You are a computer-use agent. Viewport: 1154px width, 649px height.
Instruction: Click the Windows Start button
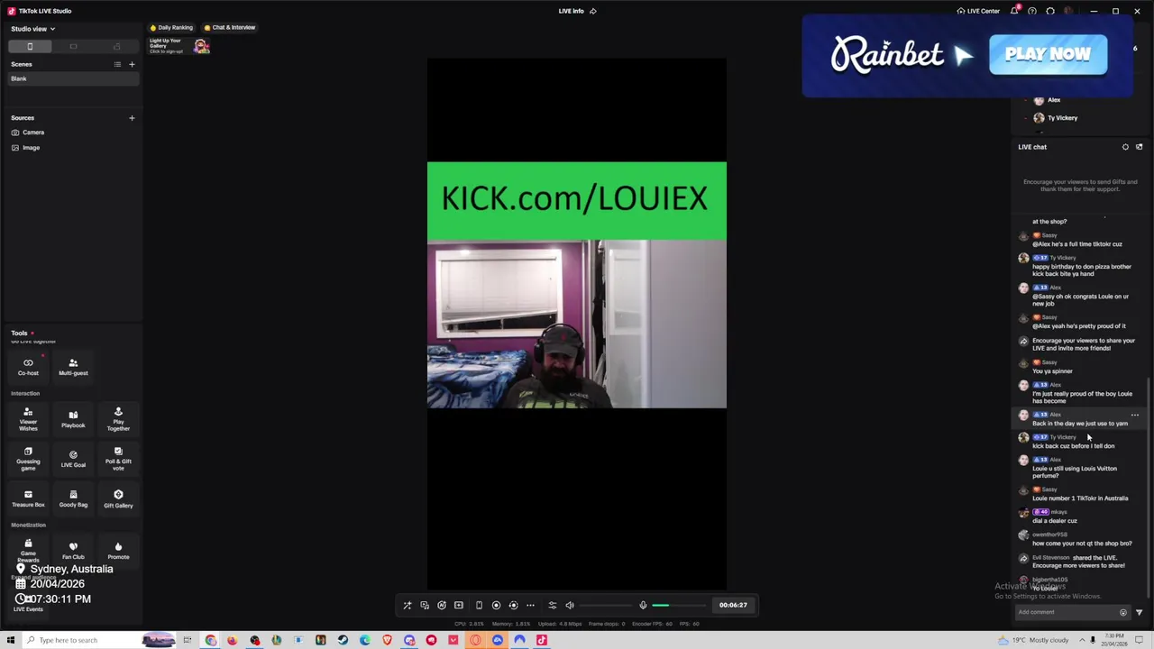tap(11, 640)
